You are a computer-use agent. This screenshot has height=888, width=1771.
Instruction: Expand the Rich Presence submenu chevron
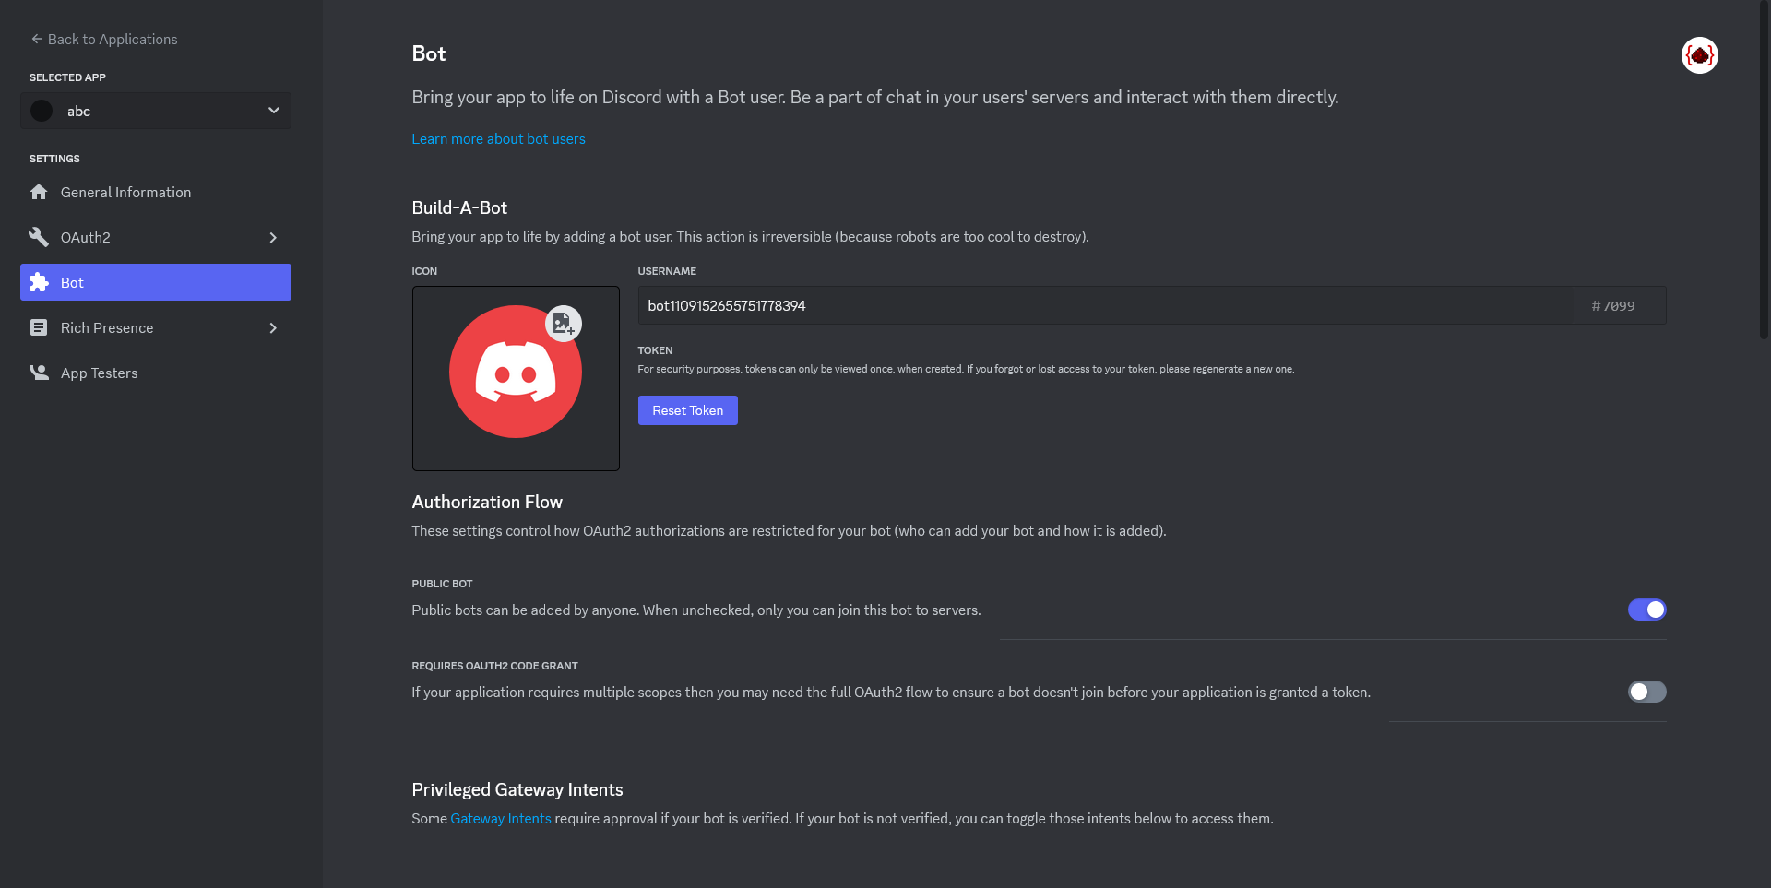(273, 327)
